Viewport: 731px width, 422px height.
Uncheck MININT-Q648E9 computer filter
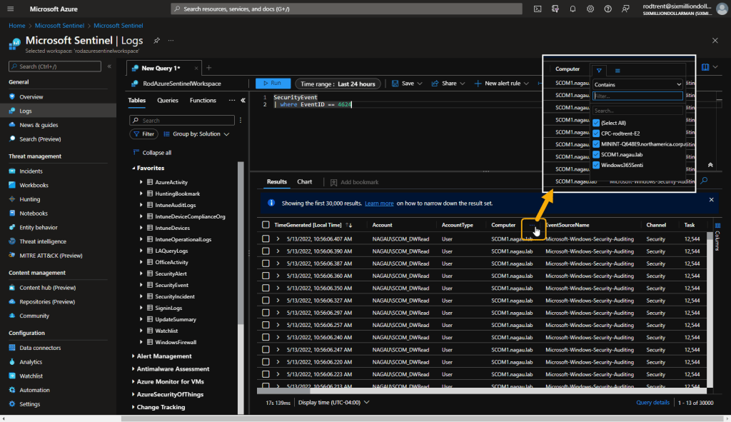pos(596,144)
